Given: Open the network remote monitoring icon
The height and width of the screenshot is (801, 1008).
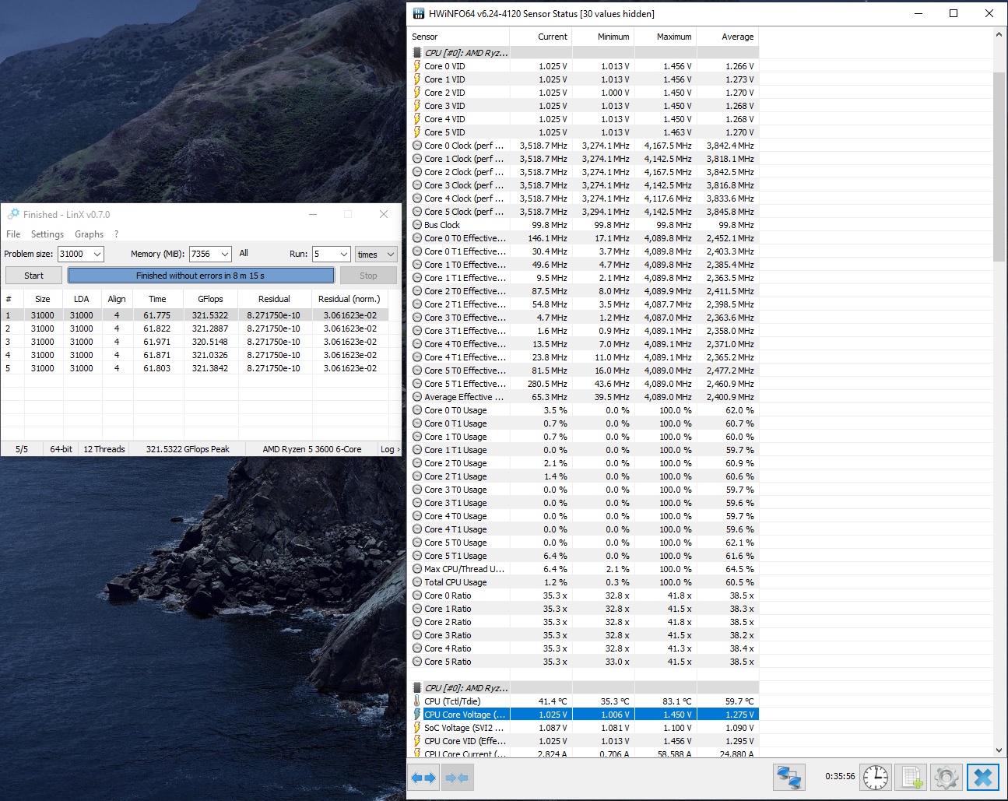Looking at the screenshot, I should coord(788,777).
